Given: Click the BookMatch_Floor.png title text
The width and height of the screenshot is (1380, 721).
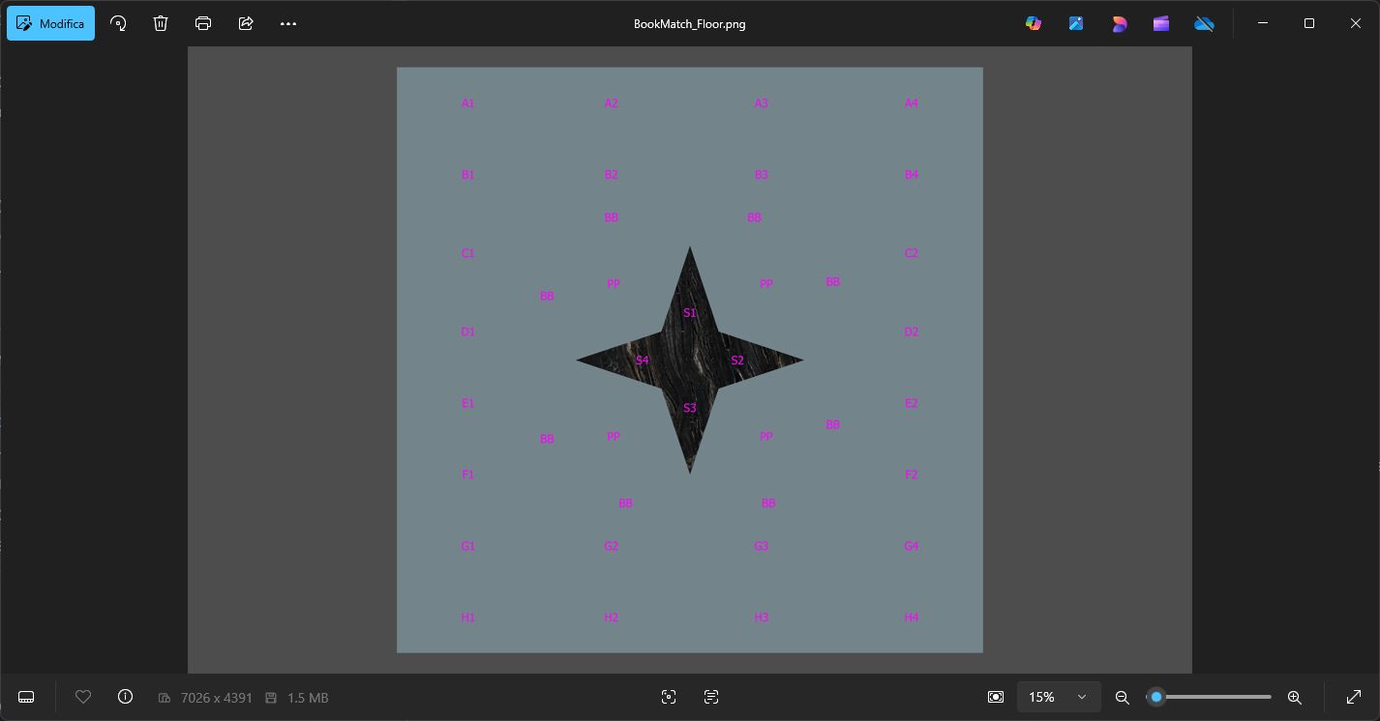Looking at the screenshot, I should click(690, 24).
